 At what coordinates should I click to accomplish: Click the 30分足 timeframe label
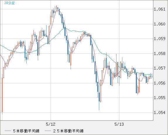pos(9,3)
